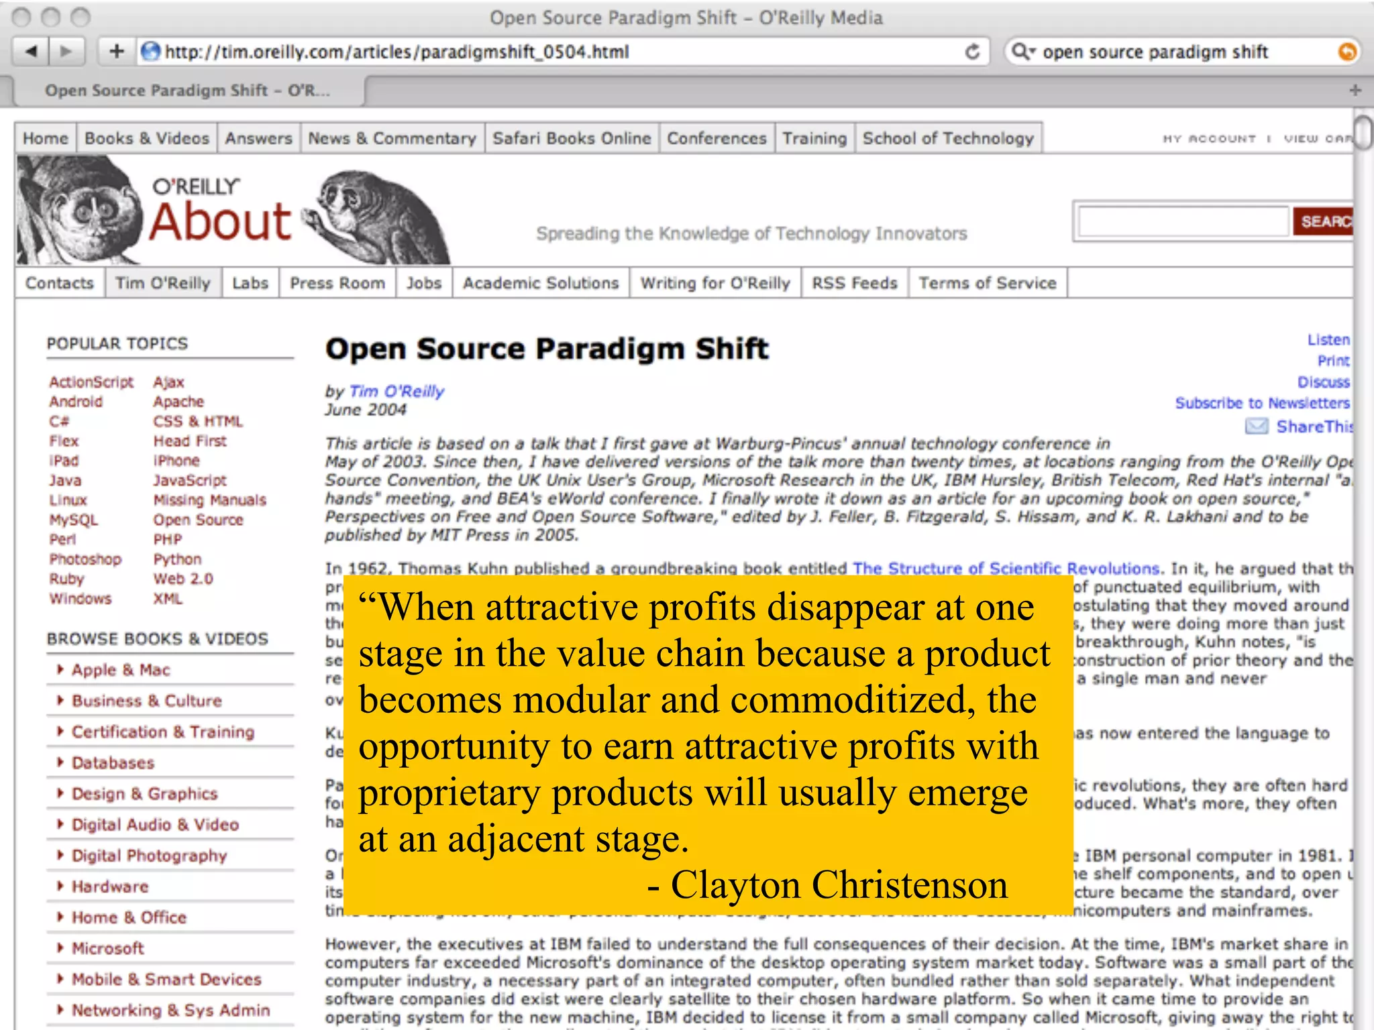
Task: Click the add bookmark plus button
Action: coord(117,52)
